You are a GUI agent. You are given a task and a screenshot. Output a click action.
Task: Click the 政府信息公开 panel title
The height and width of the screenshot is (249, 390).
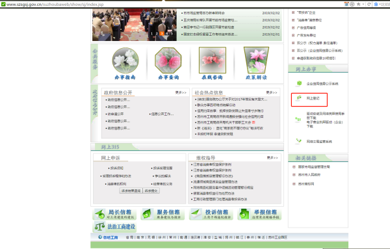click(118, 92)
